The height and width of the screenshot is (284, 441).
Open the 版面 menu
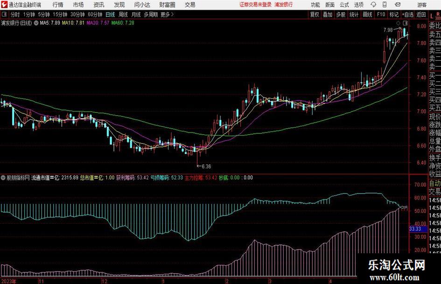click(x=329, y=5)
